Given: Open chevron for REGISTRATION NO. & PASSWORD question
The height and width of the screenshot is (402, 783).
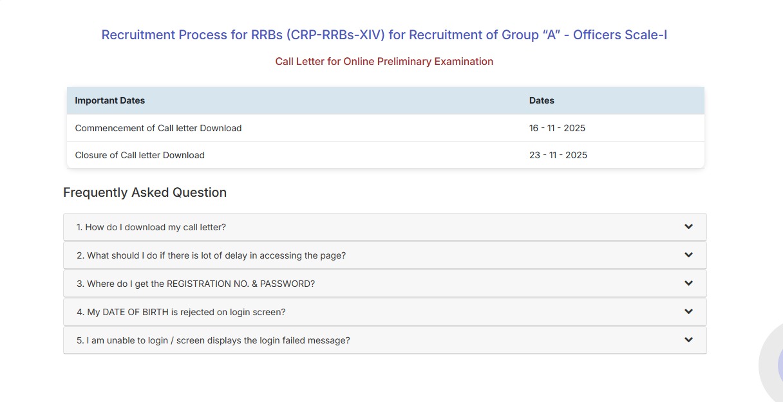Looking at the screenshot, I should [688, 283].
